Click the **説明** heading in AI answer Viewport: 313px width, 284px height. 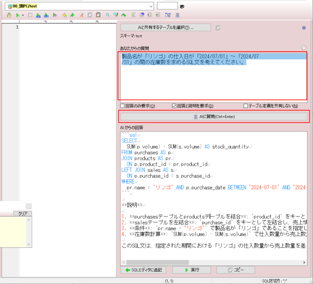pyautogui.click(x=132, y=205)
